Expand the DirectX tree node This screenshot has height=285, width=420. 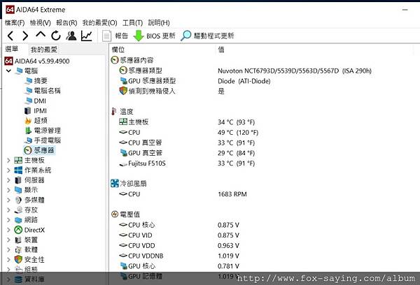coord(8,230)
